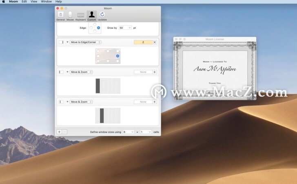Select the top Edge radio button
The height and width of the screenshot is (184, 297).
tap(95, 24)
